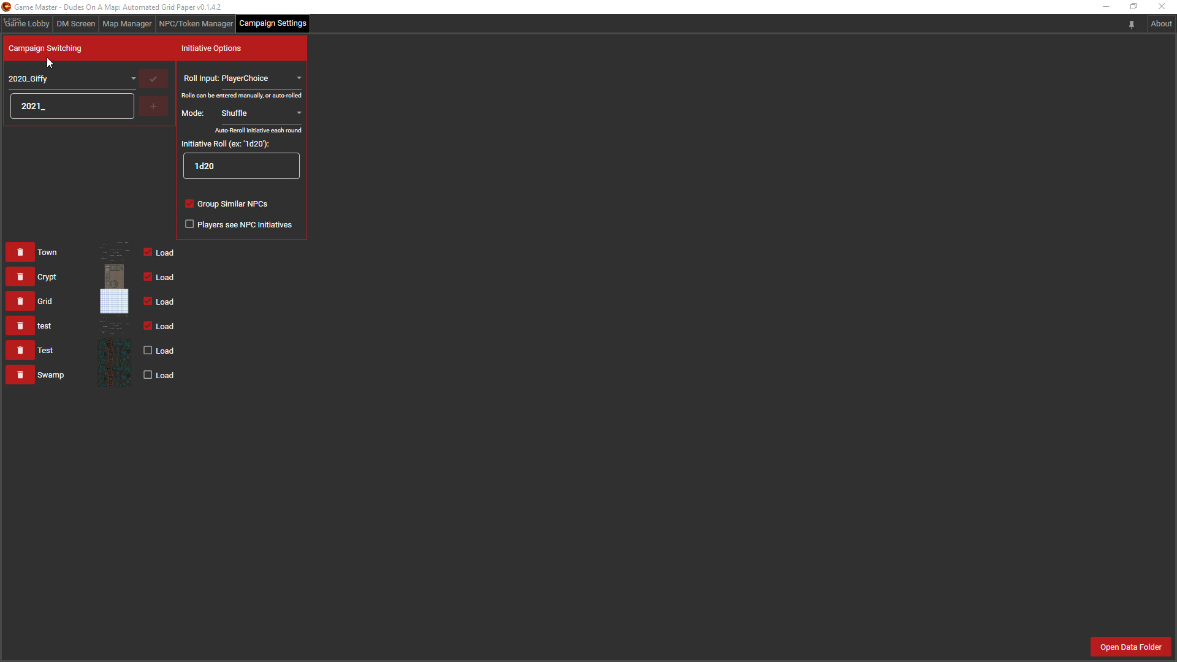Click the Game Master logo icon
The height and width of the screenshot is (662, 1177).
coord(6,7)
